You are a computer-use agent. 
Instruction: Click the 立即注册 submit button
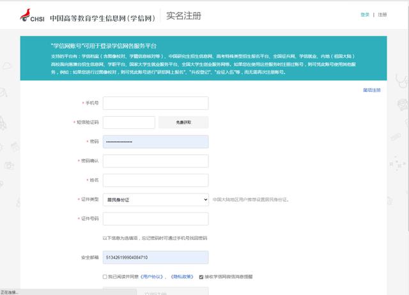click(156, 291)
